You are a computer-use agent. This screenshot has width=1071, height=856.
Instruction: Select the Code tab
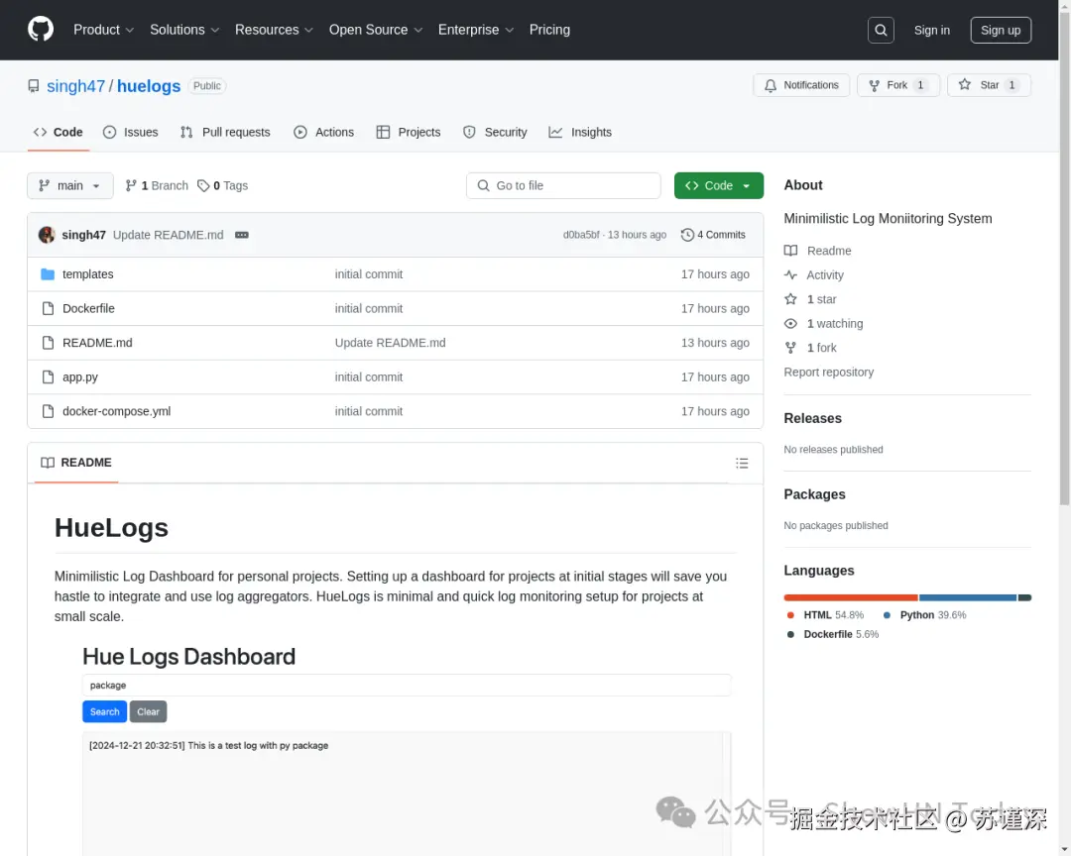coord(59,133)
